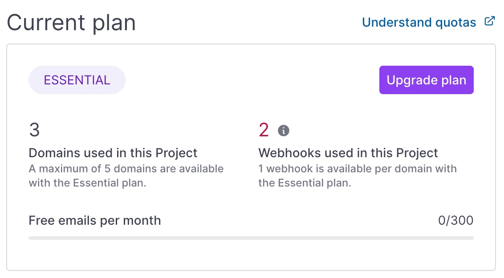The height and width of the screenshot is (278, 504).
Task: Click the Free emails per month label
Action: 94,220
